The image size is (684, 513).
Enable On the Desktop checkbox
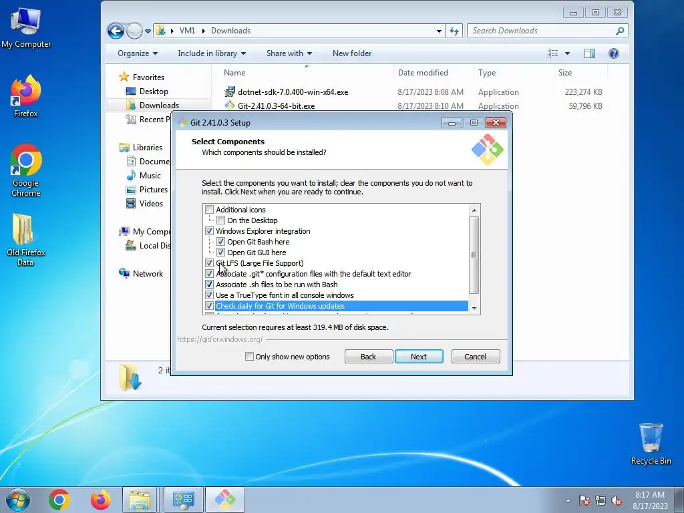pos(220,220)
